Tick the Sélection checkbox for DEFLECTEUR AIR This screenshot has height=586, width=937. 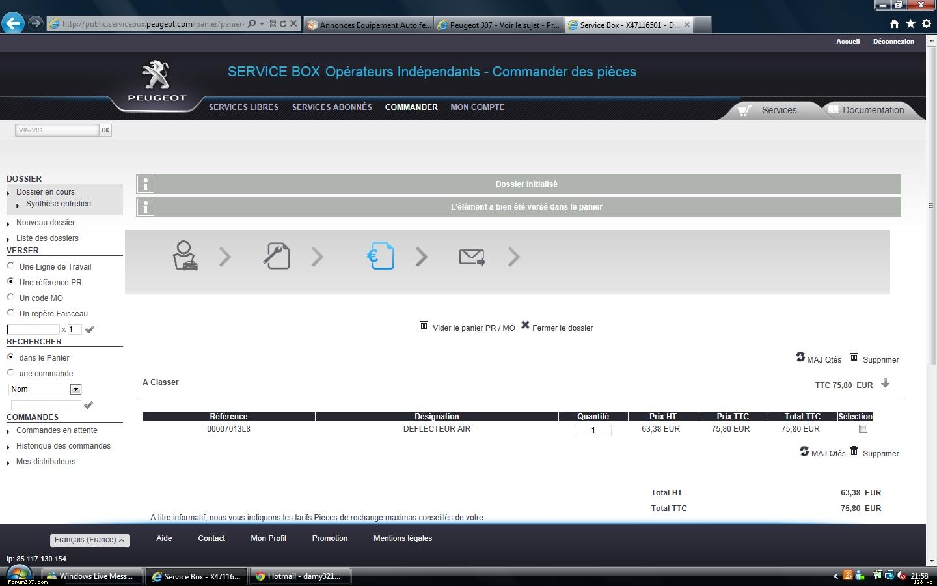[863, 429]
